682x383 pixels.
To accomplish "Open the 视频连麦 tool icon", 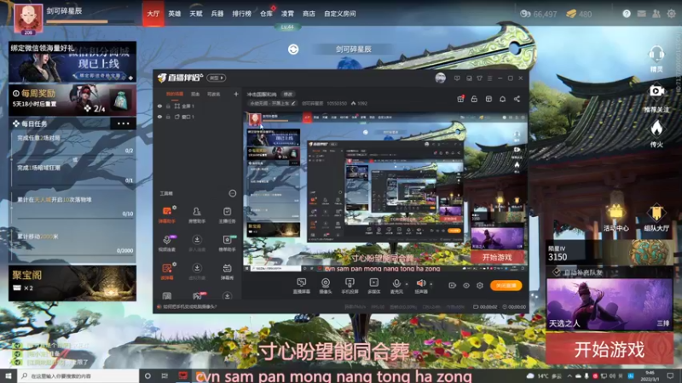I will 167,243.
